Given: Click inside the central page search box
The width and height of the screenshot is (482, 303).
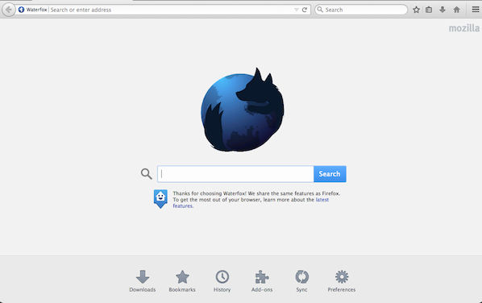Looking at the screenshot, I should 235,174.
